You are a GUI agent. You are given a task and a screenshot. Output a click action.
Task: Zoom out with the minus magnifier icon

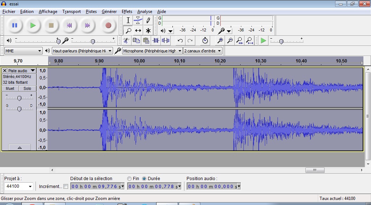pos(230,40)
